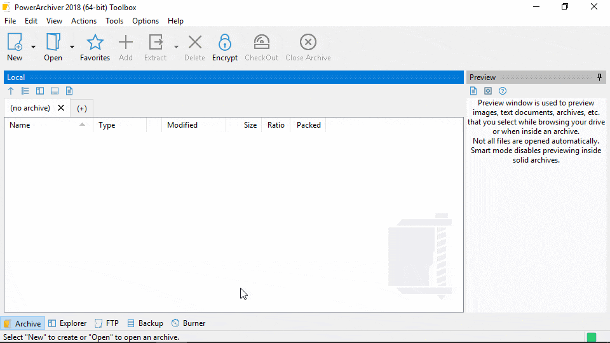Click the Preview panel settings icon
The image size is (610, 343).
coord(488,91)
